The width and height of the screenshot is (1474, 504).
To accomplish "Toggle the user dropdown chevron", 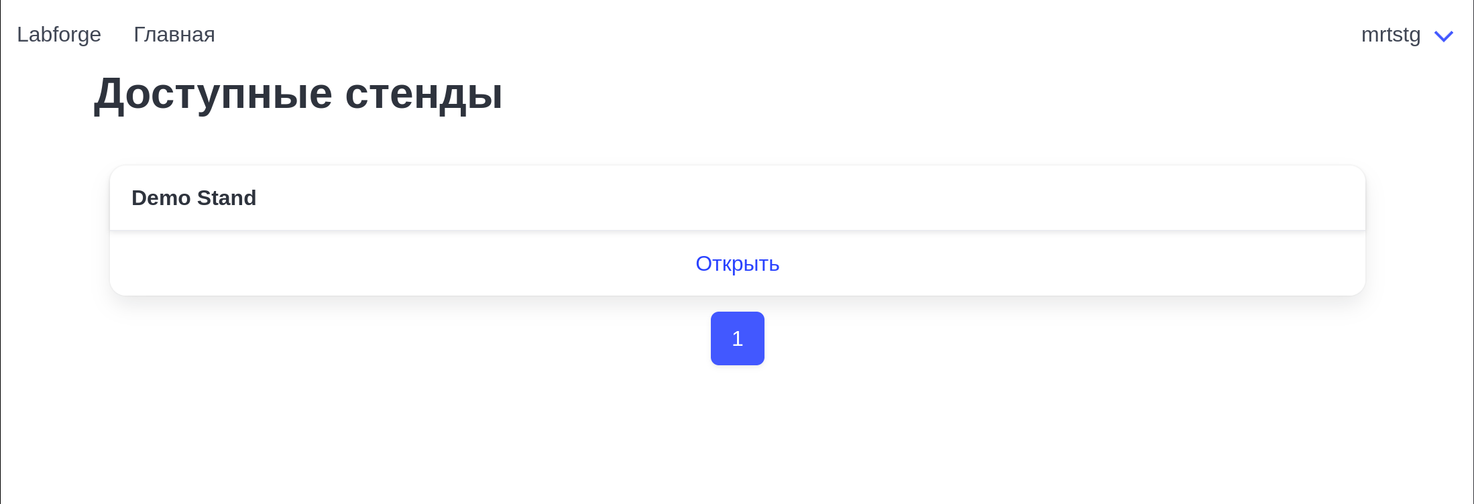I will pos(1443,36).
